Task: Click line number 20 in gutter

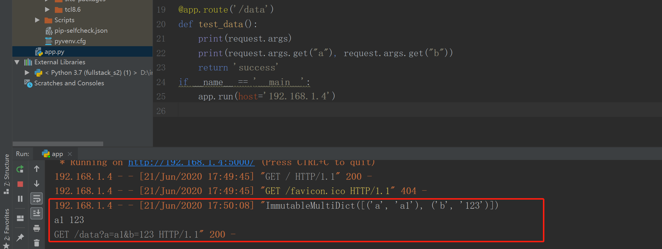Action: pos(161,24)
